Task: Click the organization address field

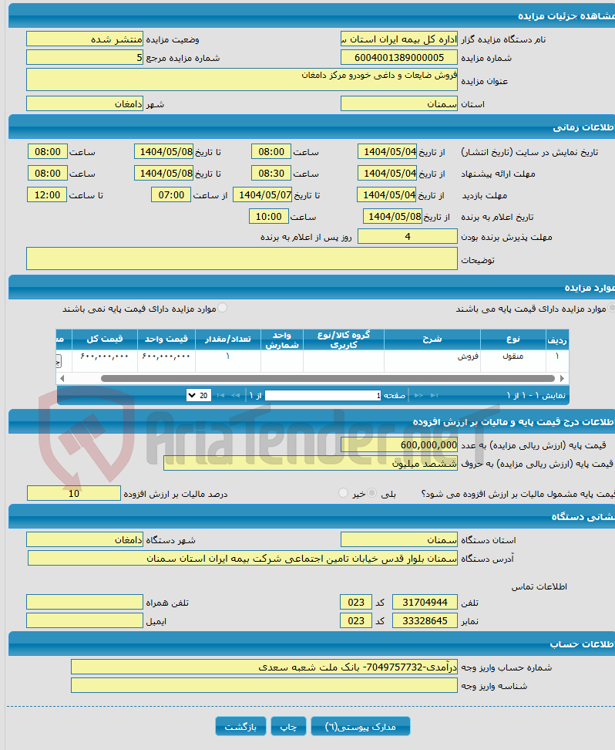Action: click(x=242, y=558)
